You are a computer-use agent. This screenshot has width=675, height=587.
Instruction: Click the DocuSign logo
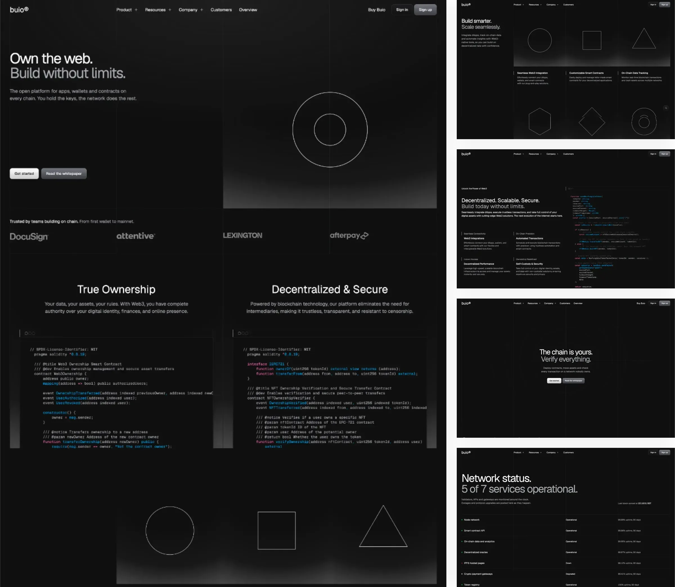coord(29,236)
